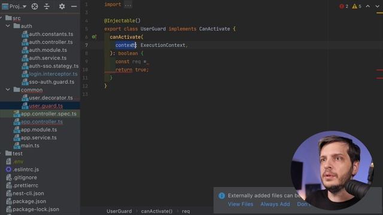This screenshot has width=383, height=215.
Task: Open app.controller.spec.ts file
Action: coord(48,114)
